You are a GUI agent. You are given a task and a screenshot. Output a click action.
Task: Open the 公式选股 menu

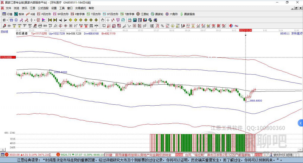point(43,8)
